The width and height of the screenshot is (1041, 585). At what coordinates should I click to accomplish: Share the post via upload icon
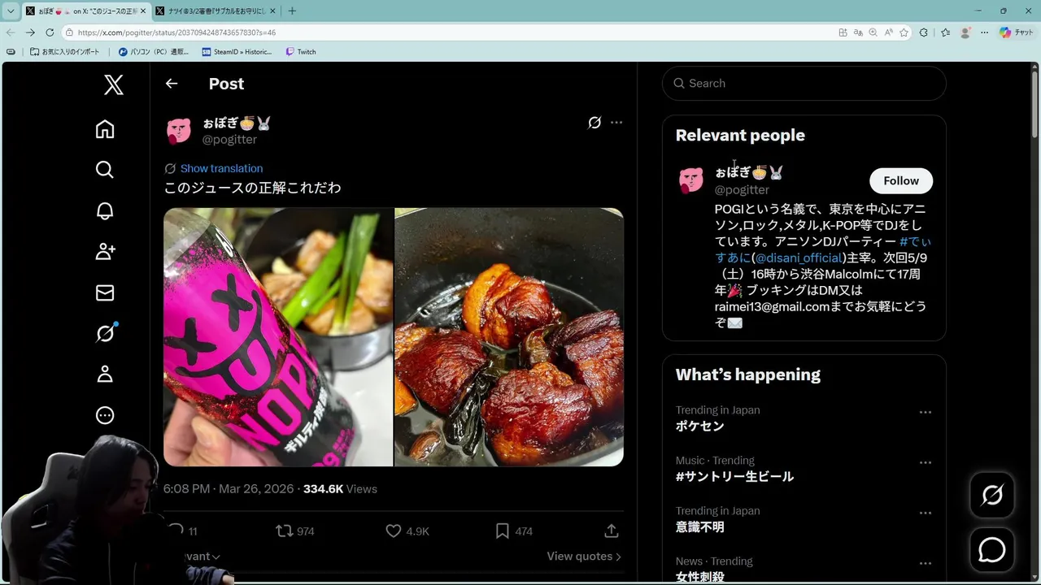tap(612, 531)
